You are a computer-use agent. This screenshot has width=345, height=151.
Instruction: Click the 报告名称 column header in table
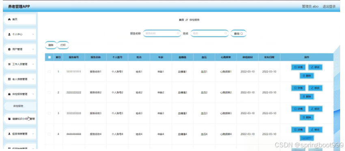pos(95,57)
